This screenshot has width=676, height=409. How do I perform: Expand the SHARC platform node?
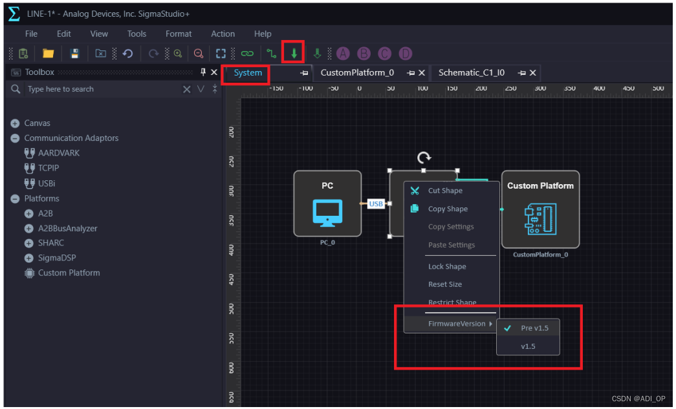pyautogui.click(x=29, y=243)
